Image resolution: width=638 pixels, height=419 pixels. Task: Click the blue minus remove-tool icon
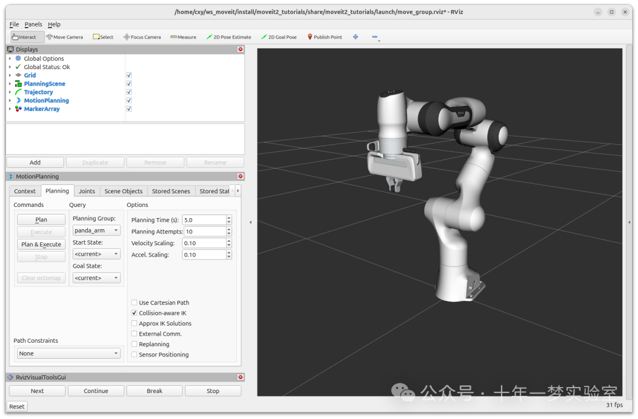point(375,37)
